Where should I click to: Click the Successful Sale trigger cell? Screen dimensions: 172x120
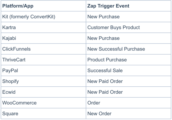pos(129,70)
